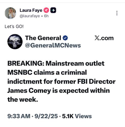Click the 6h post timestamp
125x127 pixels.
[x=46, y=16]
